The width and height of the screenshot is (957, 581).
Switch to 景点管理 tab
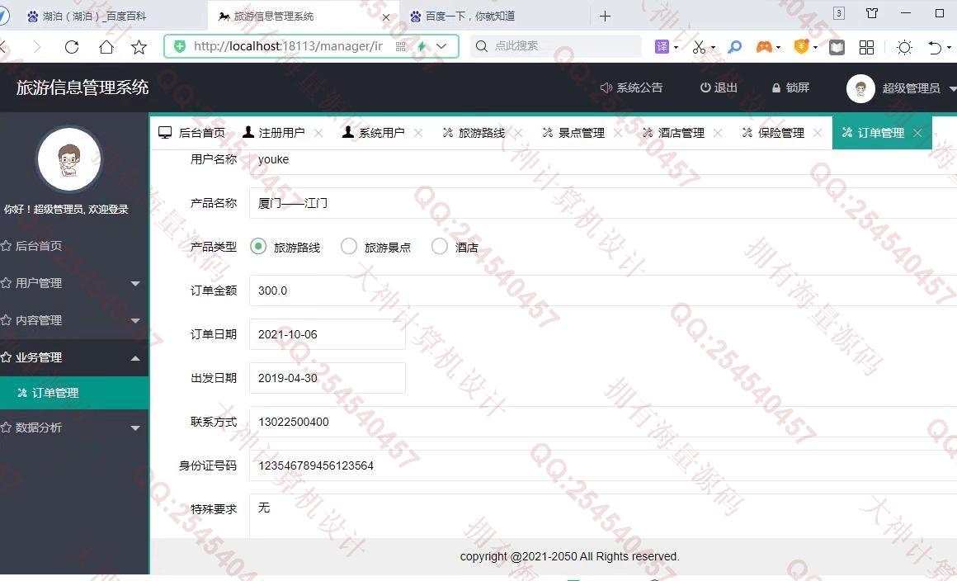click(x=573, y=133)
